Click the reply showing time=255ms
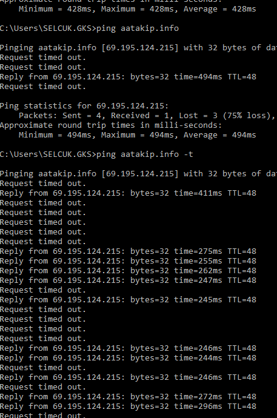277x418 pixels. 128,261
